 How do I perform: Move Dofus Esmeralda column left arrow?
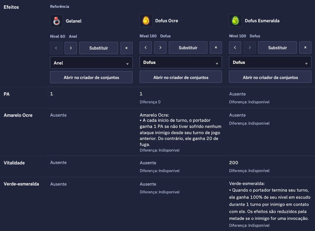[235, 48]
